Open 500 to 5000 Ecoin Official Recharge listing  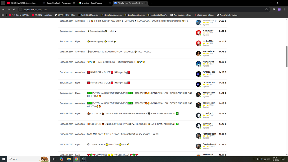[116, 62]
